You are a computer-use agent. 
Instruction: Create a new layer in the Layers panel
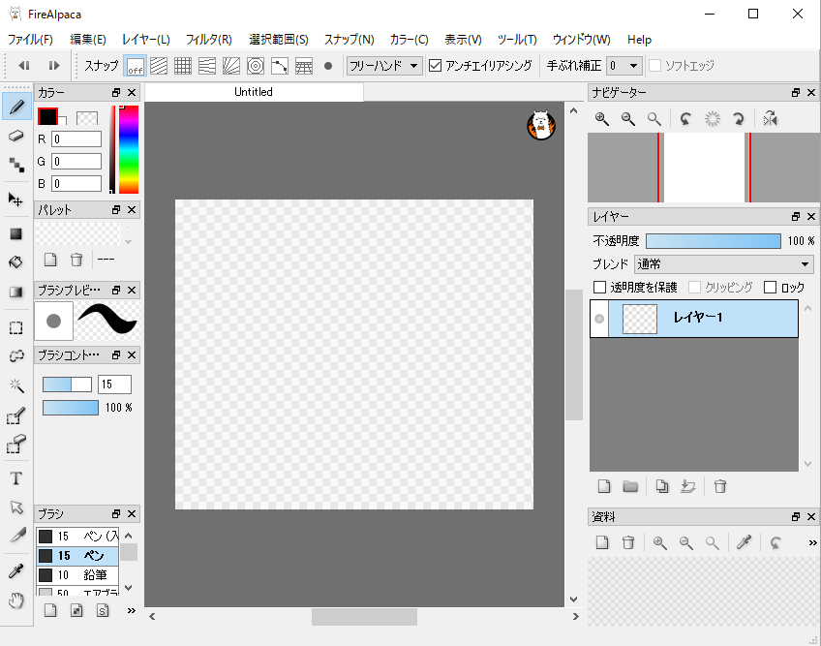[x=602, y=485]
